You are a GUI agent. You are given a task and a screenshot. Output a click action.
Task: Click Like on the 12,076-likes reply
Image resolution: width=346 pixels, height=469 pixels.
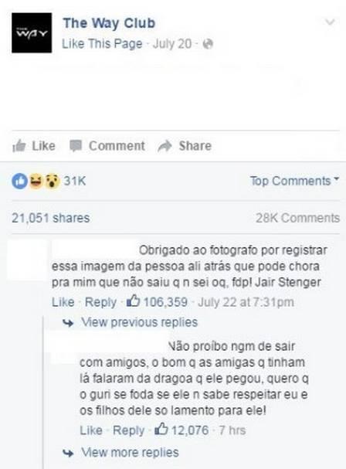pos(91,430)
